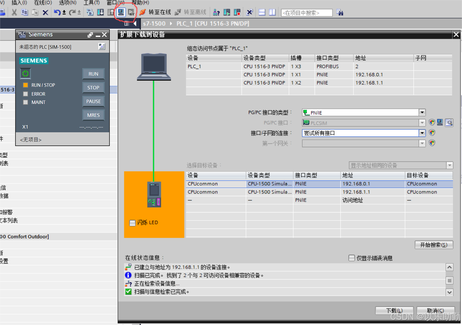462x325 pixels.
Task: Click shield icon next to 第一个网关
Action: (432, 143)
